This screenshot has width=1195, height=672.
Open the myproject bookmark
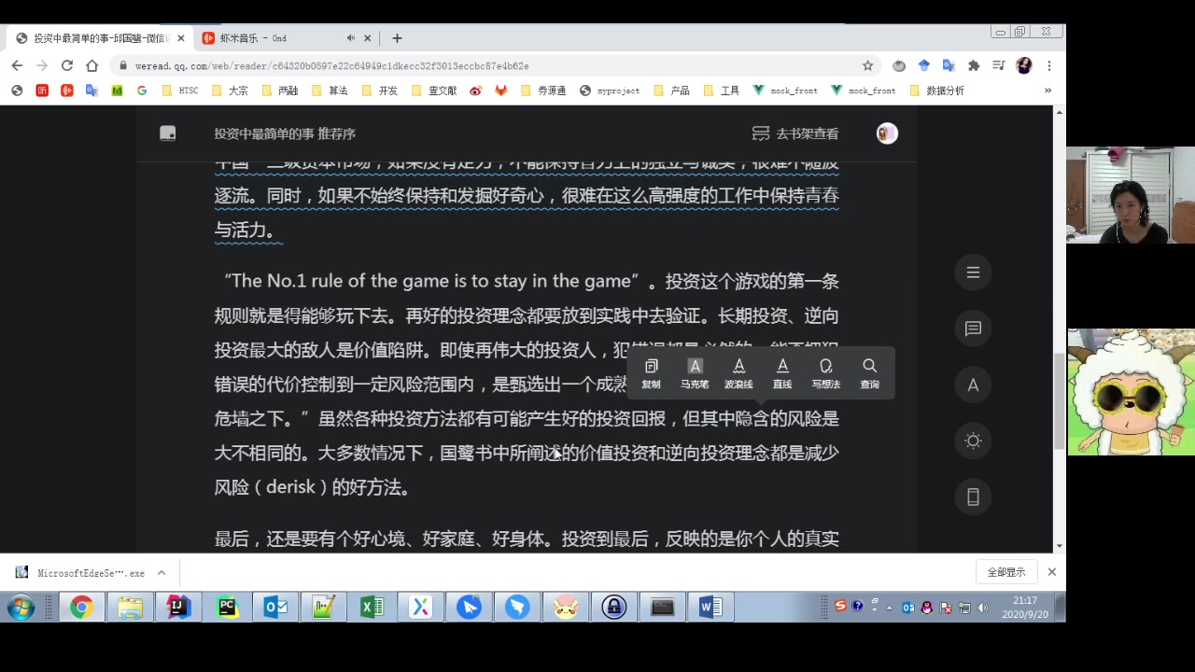click(x=610, y=91)
